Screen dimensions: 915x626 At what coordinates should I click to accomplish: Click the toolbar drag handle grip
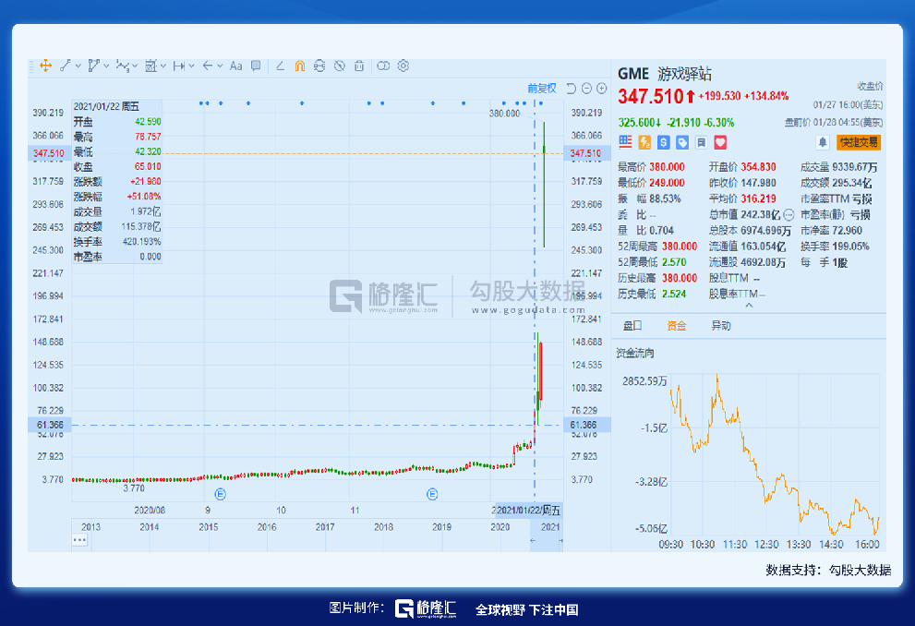click(x=30, y=66)
